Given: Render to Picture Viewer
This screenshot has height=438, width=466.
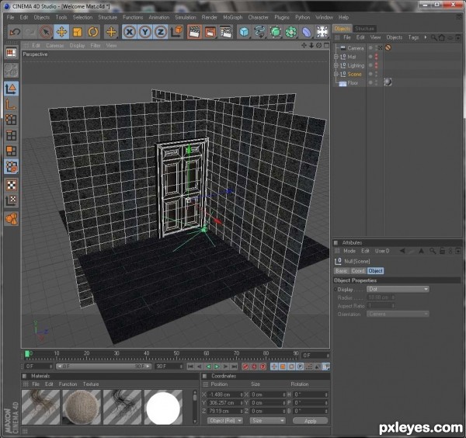Looking at the screenshot, I should (210, 32).
